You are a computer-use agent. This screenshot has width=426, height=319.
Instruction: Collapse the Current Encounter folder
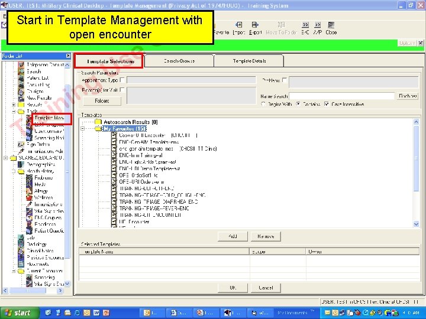pos(13,271)
